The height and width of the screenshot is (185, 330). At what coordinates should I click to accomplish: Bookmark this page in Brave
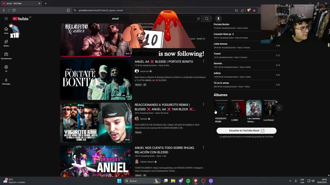tap(68, 10)
